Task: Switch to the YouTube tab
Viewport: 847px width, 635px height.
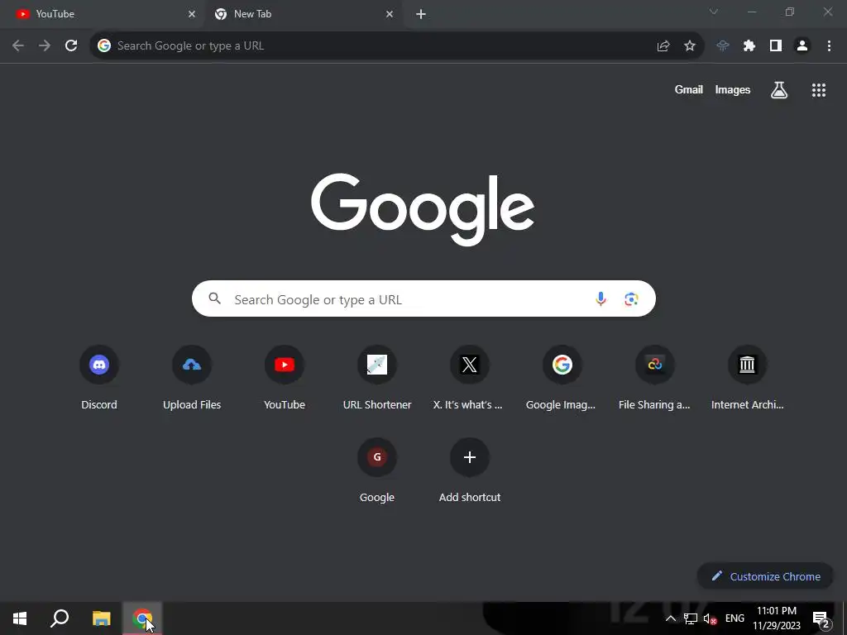Action: point(103,14)
